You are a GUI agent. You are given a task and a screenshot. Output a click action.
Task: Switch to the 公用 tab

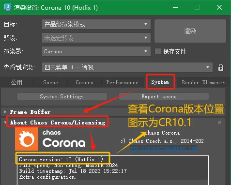tap(16, 82)
